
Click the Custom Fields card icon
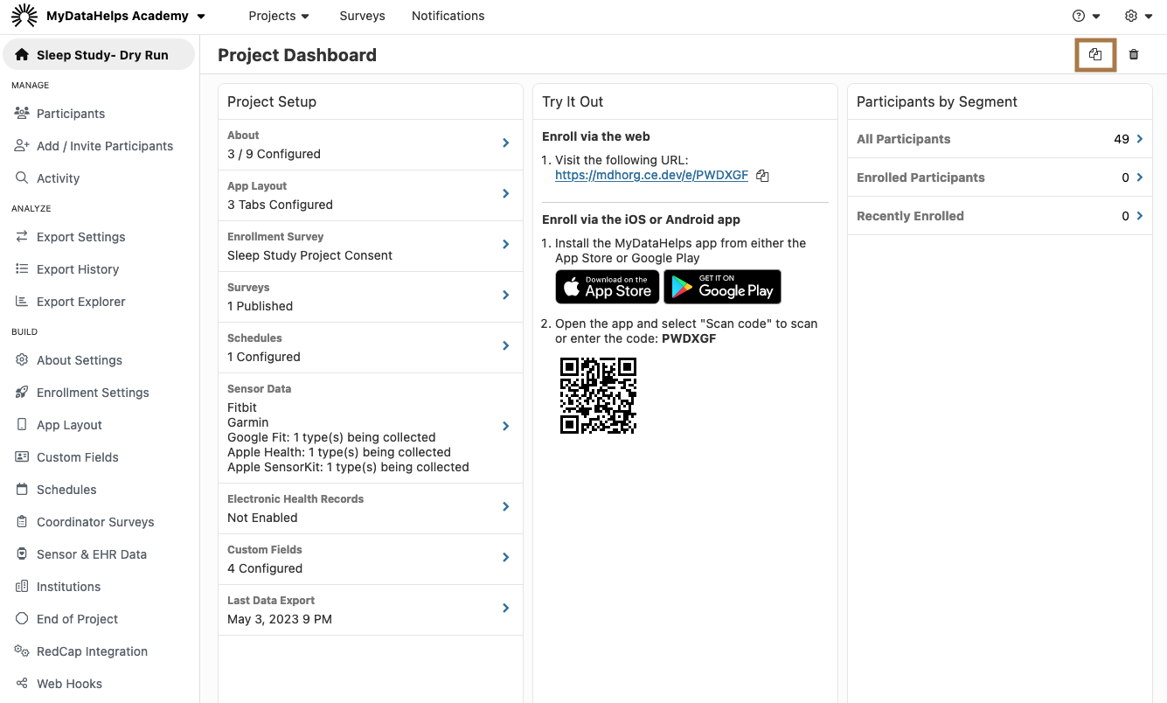coord(22,456)
